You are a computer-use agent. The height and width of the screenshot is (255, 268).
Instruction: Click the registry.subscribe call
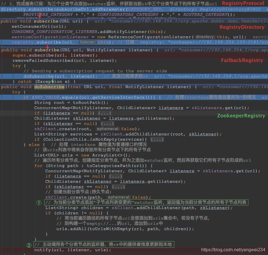(36, 42)
